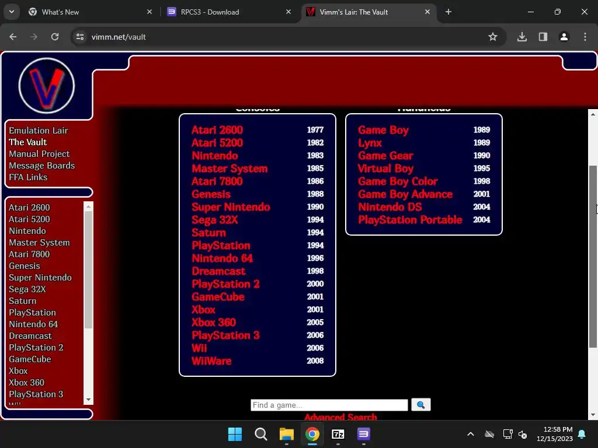The height and width of the screenshot is (448, 598).
Task: Open Advanced Search link
Action: 340,416
